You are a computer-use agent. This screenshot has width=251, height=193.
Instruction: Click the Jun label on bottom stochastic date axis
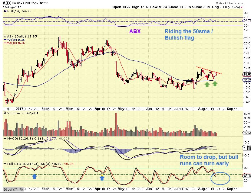coord(149,189)
